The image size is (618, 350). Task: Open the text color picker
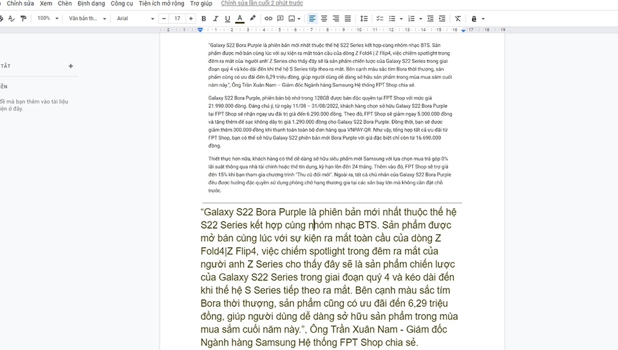pos(239,19)
